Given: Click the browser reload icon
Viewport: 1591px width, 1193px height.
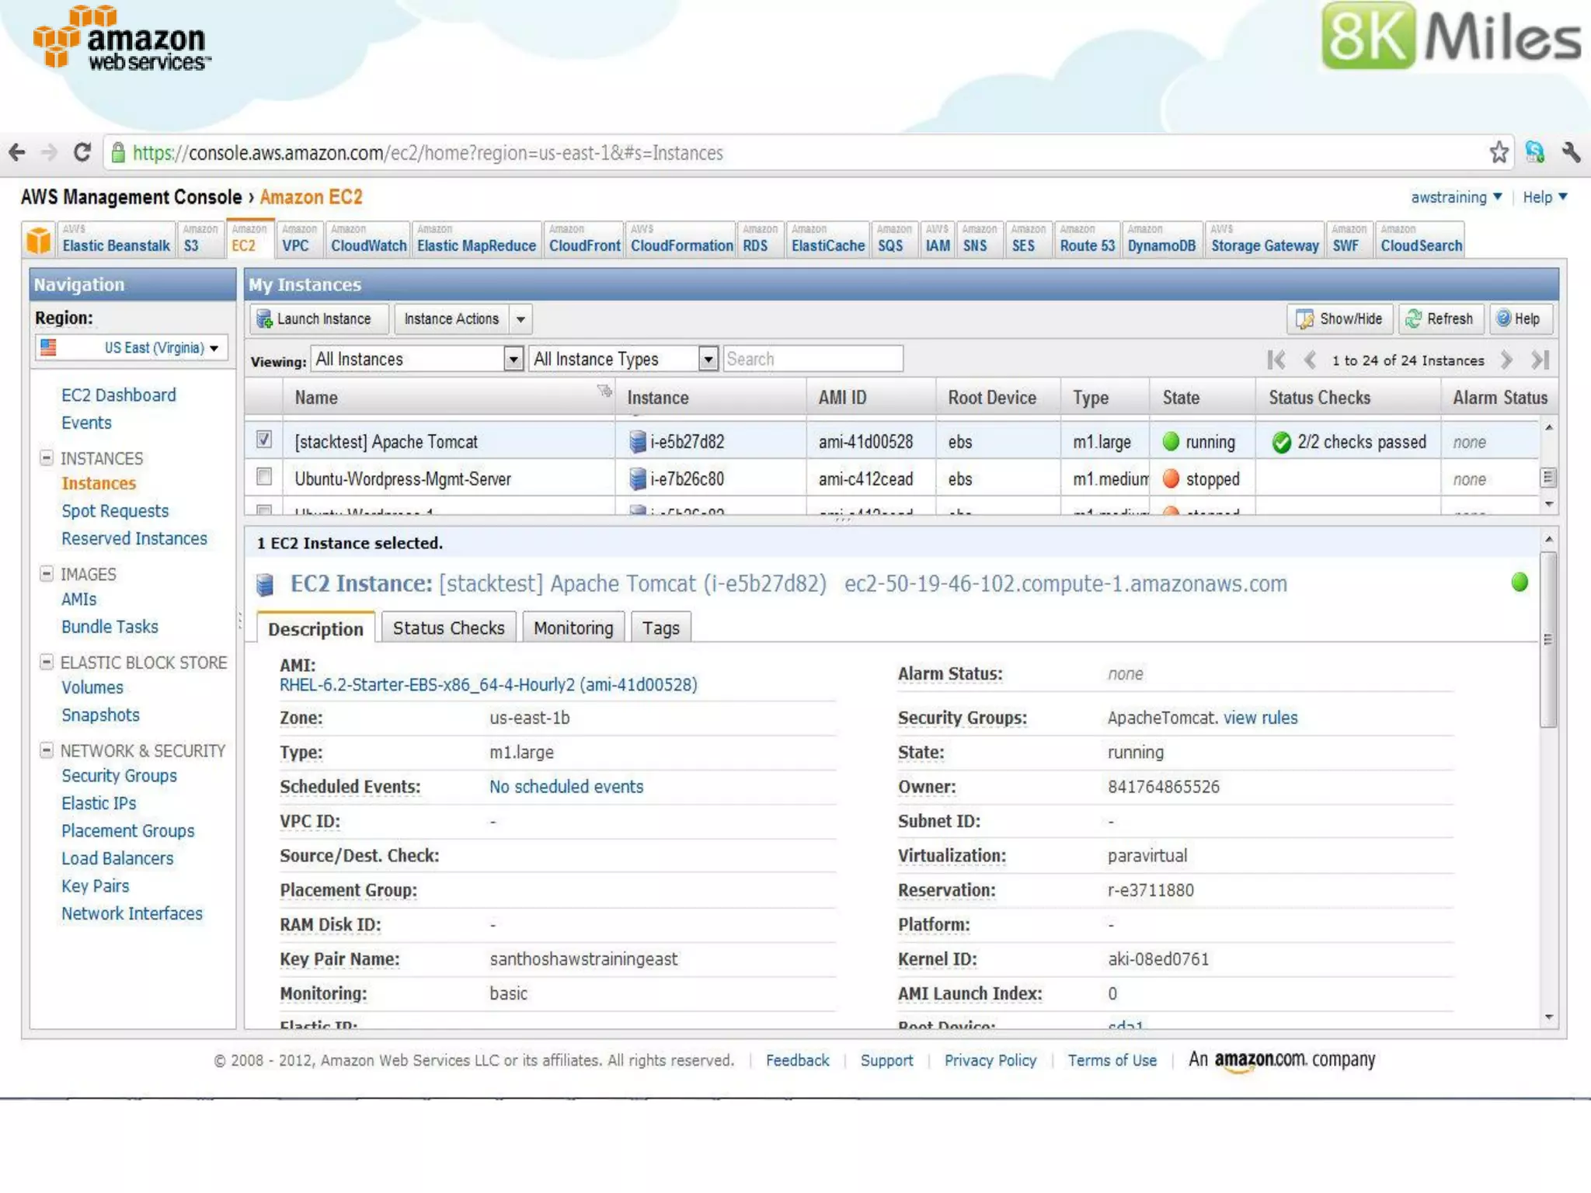Looking at the screenshot, I should 82,152.
